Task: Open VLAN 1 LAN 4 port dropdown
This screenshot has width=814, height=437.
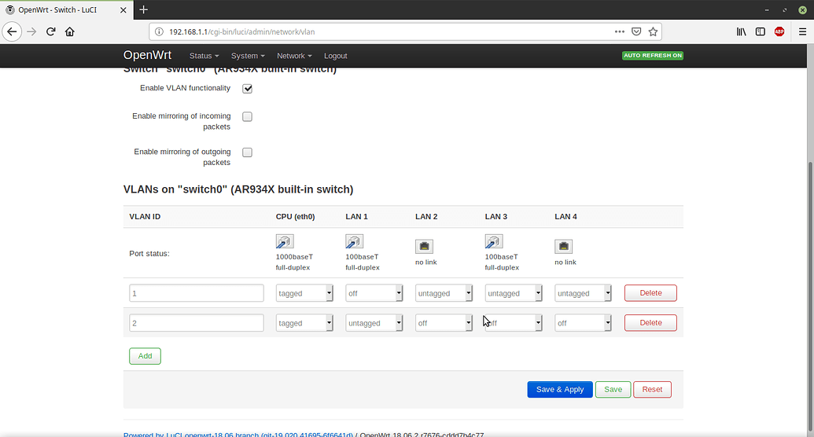Action: (583, 293)
